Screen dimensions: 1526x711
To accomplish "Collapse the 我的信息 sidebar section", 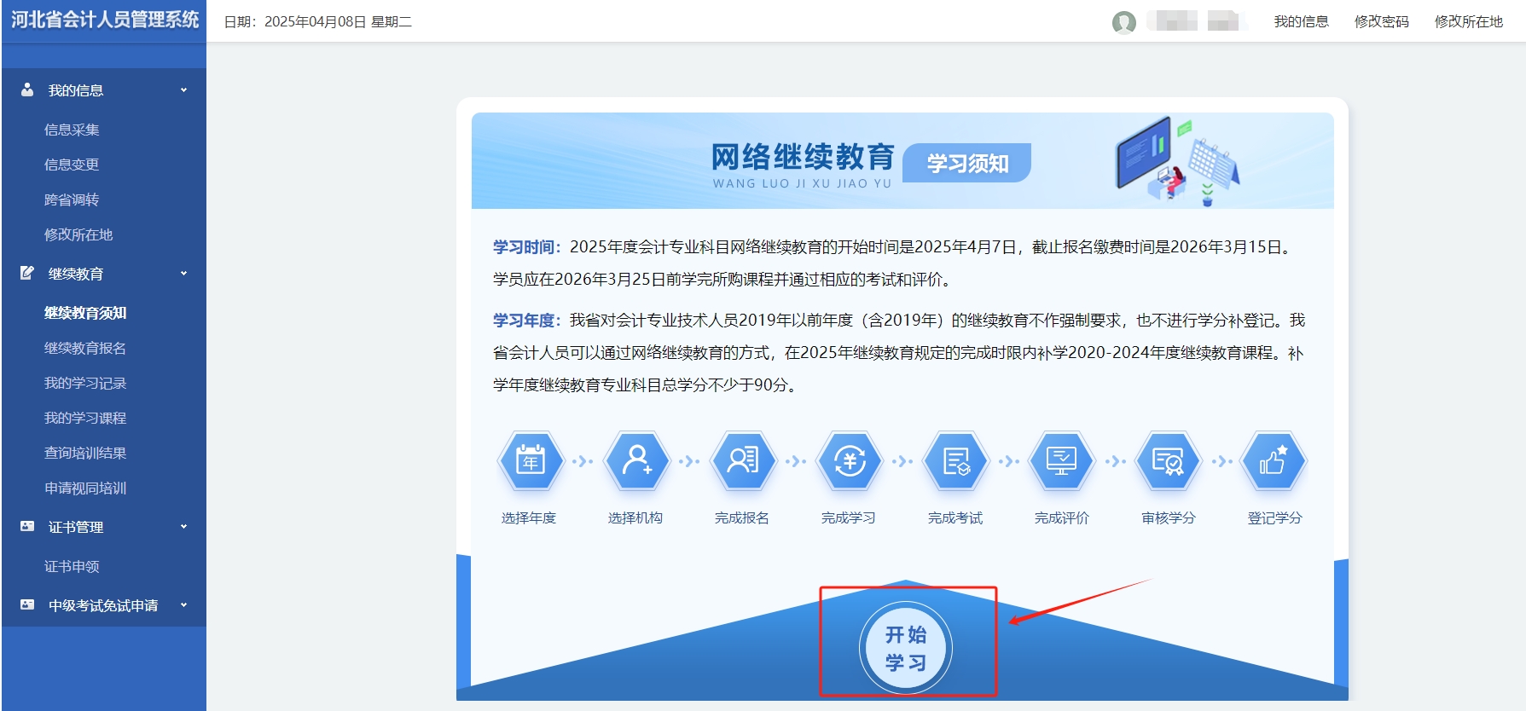I will [x=102, y=90].
